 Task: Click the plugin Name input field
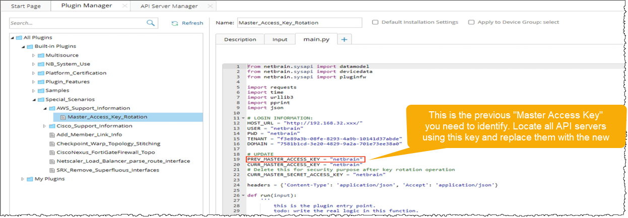299,23
